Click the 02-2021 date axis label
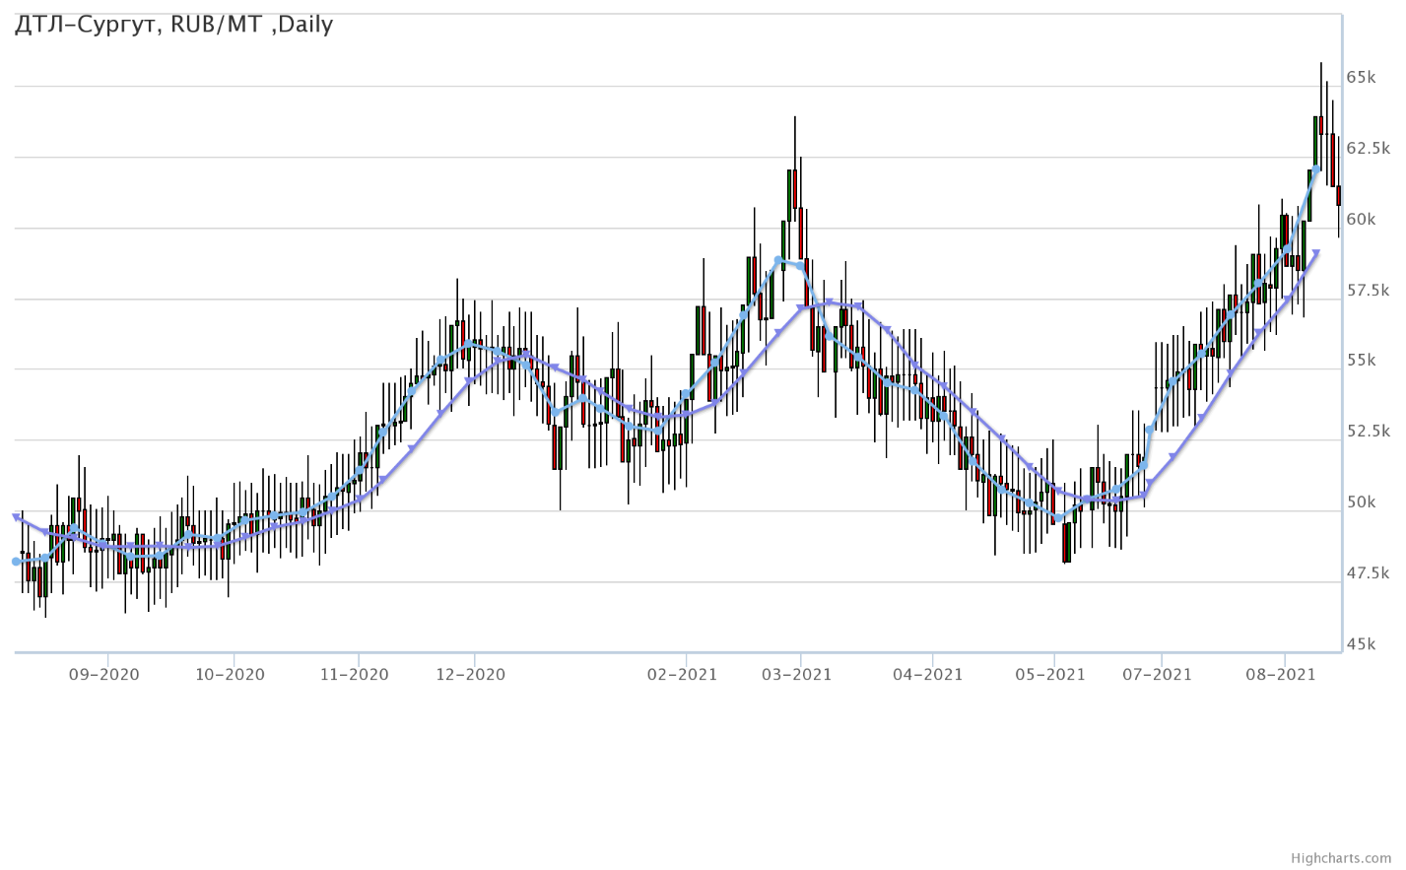1406x870 pixels. click(683, 675)
